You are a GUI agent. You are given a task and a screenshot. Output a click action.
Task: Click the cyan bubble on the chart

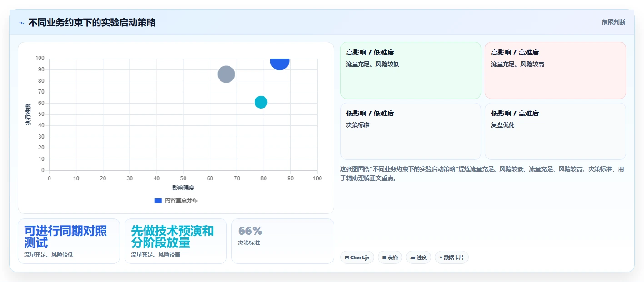261,102
